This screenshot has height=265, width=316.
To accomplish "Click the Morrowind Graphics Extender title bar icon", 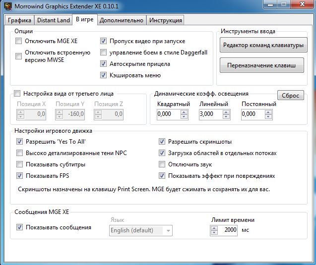I will 8,6.
